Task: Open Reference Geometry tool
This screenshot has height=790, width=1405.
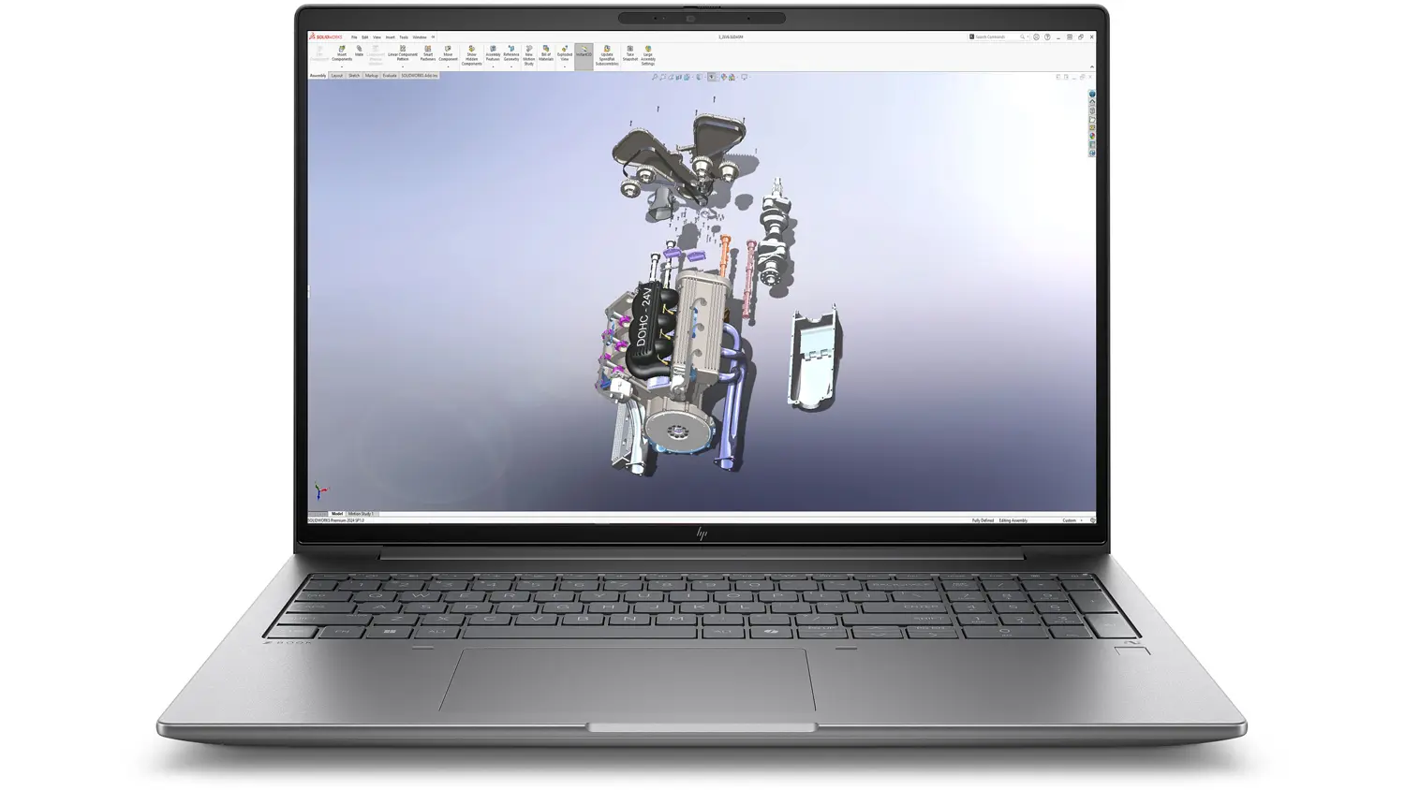Action: (511, 53)
